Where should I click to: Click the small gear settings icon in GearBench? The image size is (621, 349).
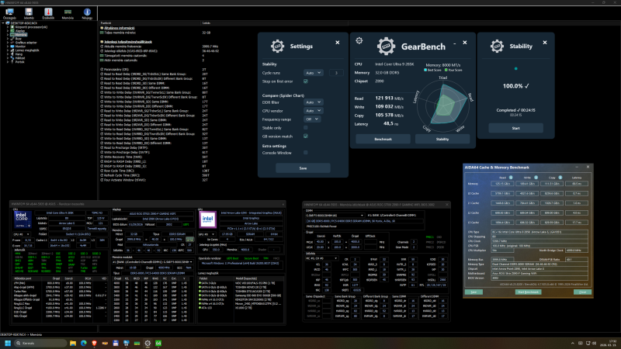(359, 40)
